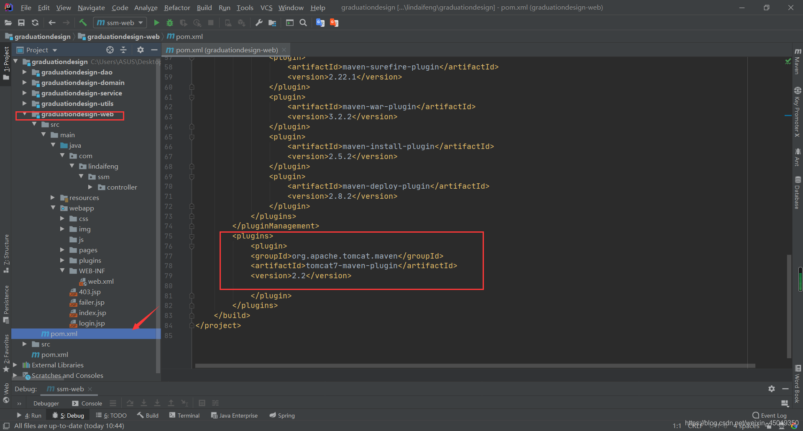Click the Evaluate Expression calculator icon

(x=202, y=403)
